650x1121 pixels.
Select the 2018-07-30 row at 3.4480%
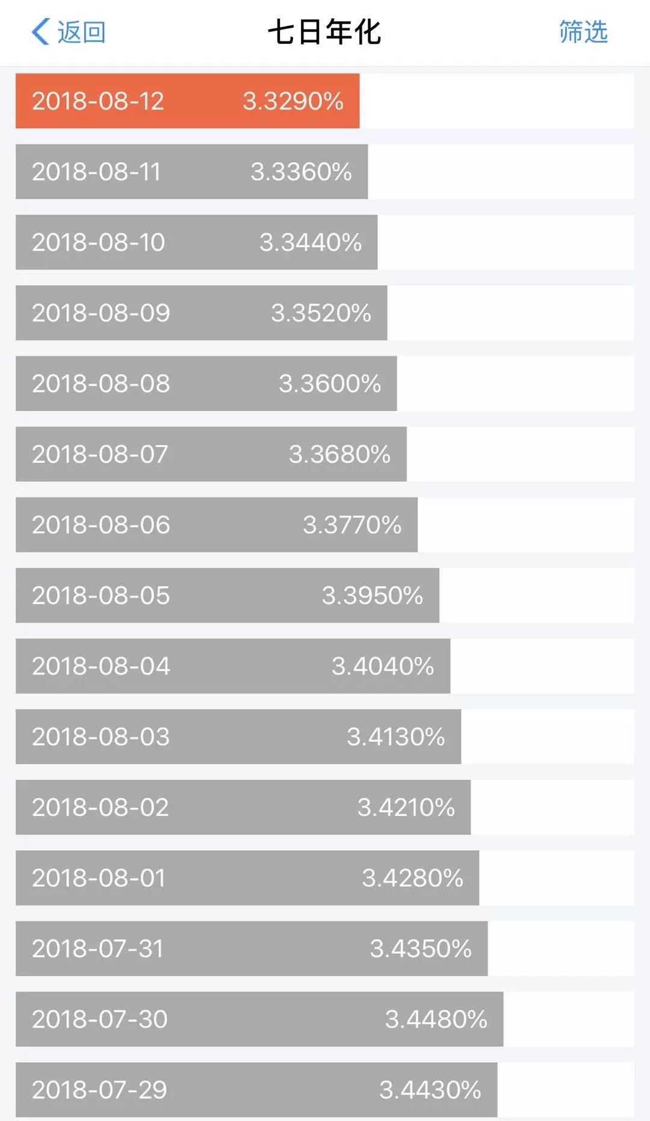tap(259, 1019)
